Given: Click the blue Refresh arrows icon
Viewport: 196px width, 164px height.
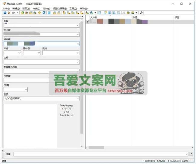Looking at the screenshot, I should (44, 13).
